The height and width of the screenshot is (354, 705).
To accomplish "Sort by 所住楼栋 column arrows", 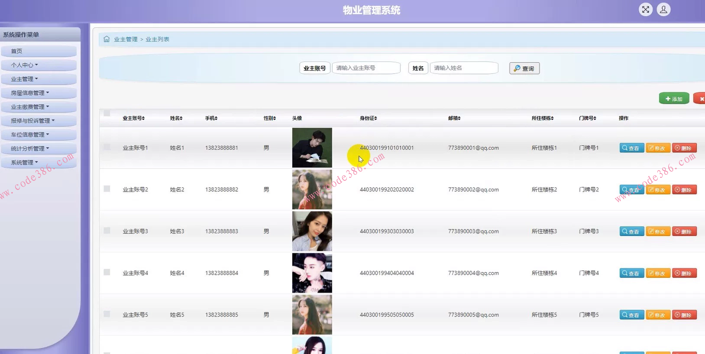I will pyautogui.click(x=552, y=118).
